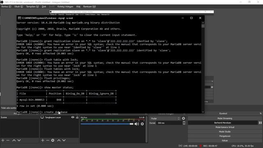This screenshot has width=263, height=148.
Task: Click the 'create database' prompt line
Action: [42, 112]
